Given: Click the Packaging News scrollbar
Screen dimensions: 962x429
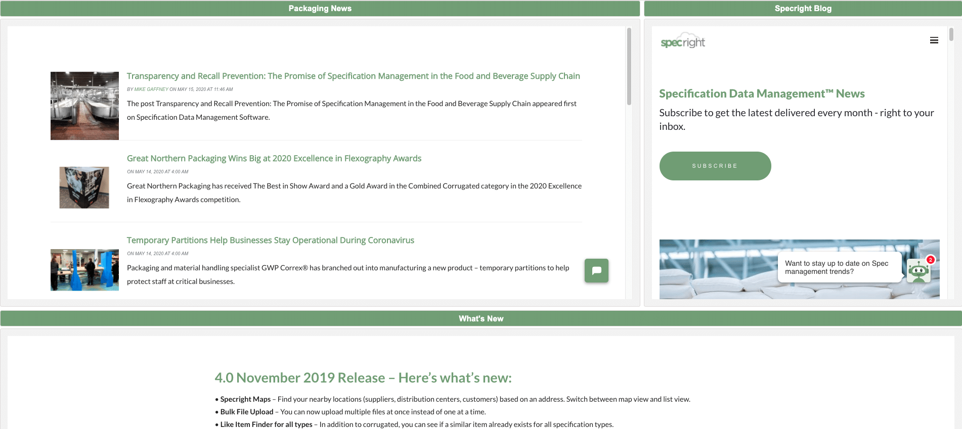Looking at the screenshot, I should tap(629, 66).
